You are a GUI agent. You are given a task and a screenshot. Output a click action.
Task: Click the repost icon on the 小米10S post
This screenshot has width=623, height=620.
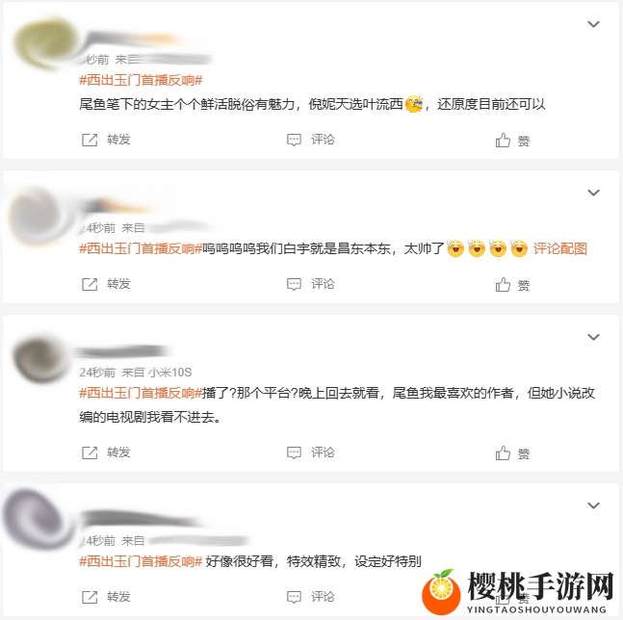click(x=90, y=452)
